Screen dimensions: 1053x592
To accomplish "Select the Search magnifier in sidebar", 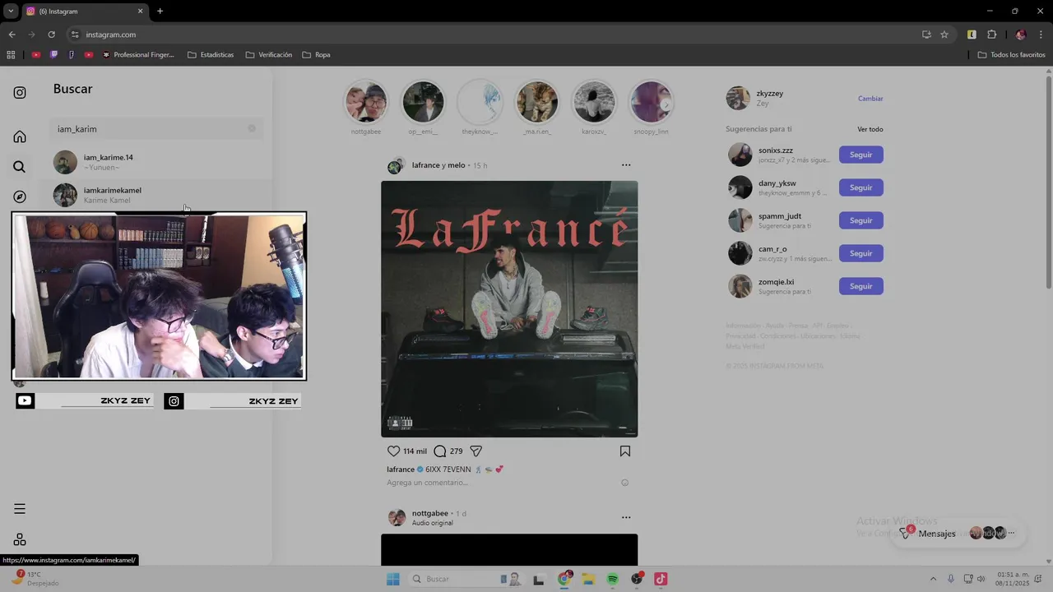I will 20,167.
